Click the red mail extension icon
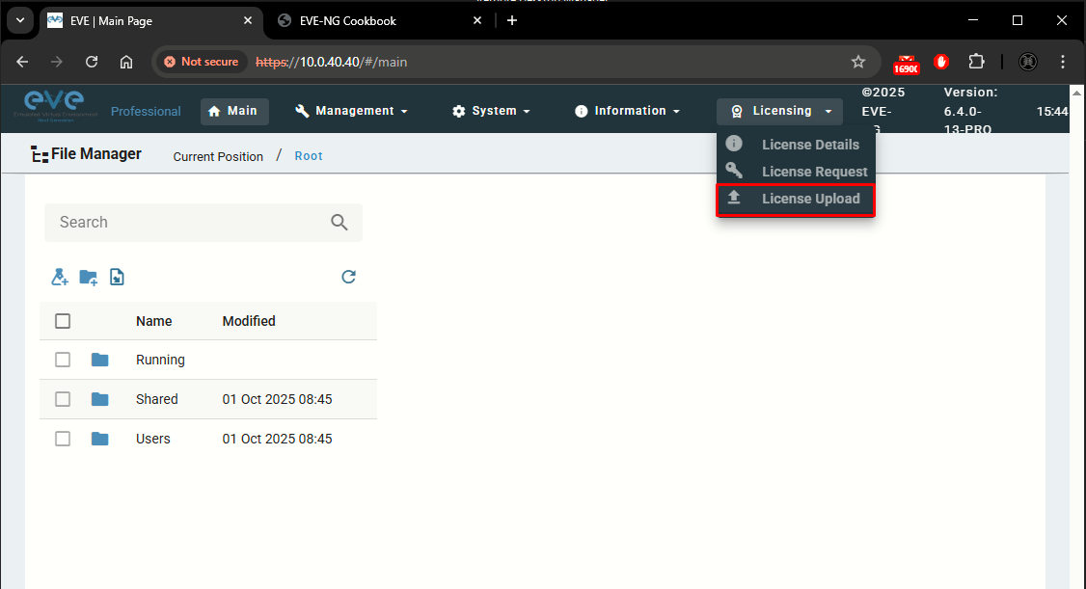 906,64
